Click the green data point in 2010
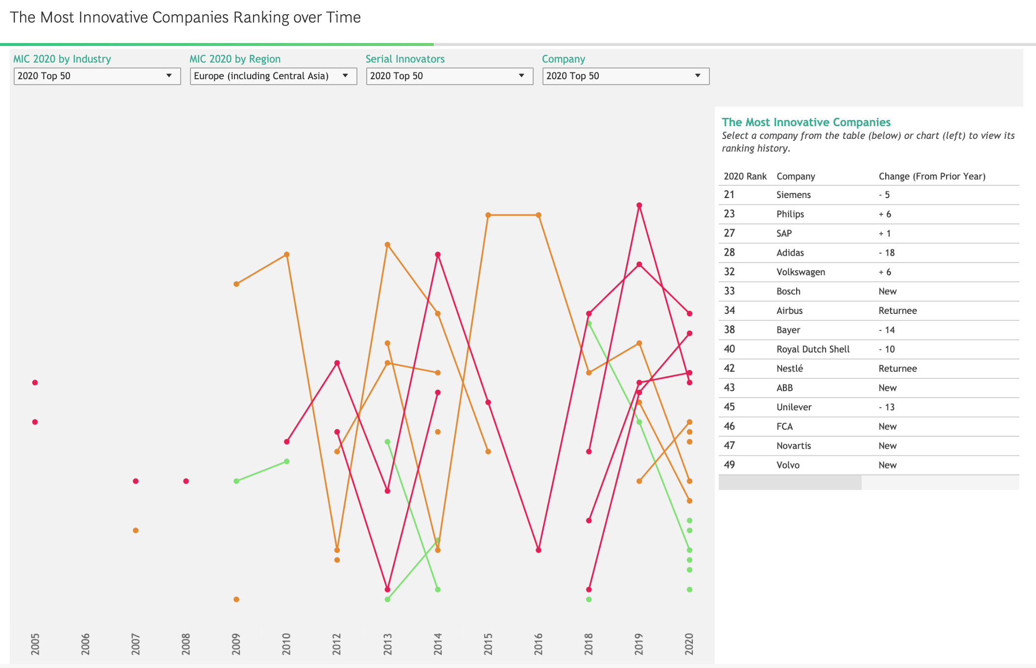 click(x=287, y=462)
